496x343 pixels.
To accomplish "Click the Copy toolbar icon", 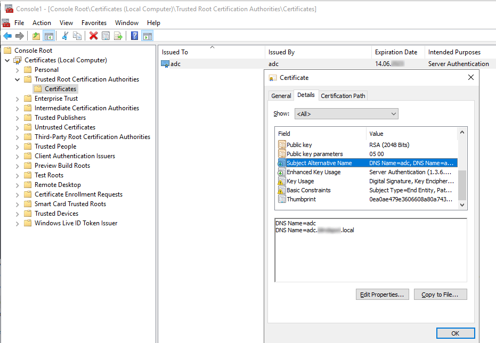I will pyautogui.click(x=77, y=36).
